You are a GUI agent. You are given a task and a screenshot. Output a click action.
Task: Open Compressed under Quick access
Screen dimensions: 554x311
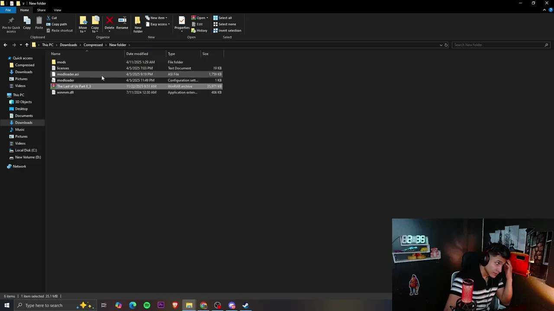[x=25, y=65]
